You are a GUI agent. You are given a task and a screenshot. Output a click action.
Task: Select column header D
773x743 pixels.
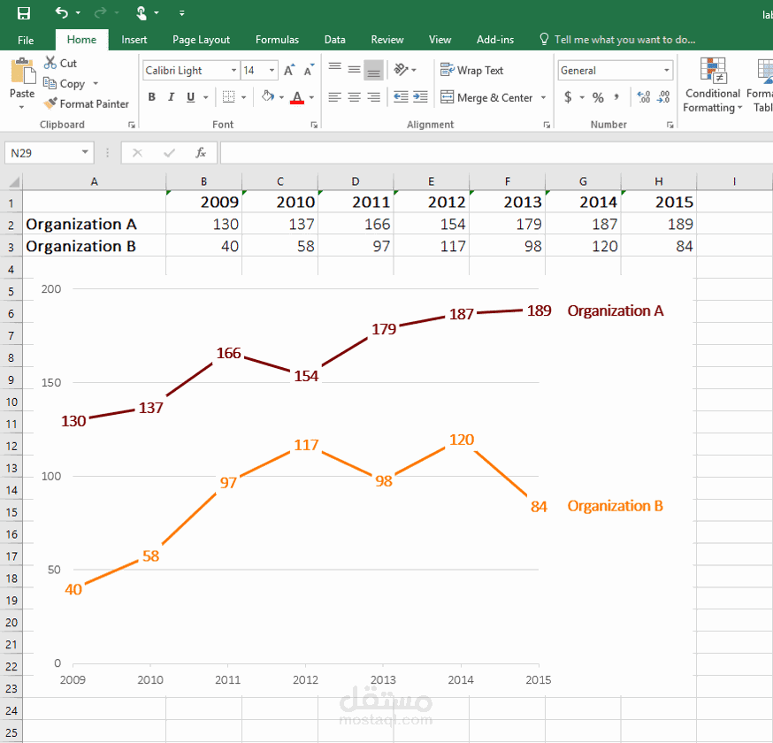point(356,181)
